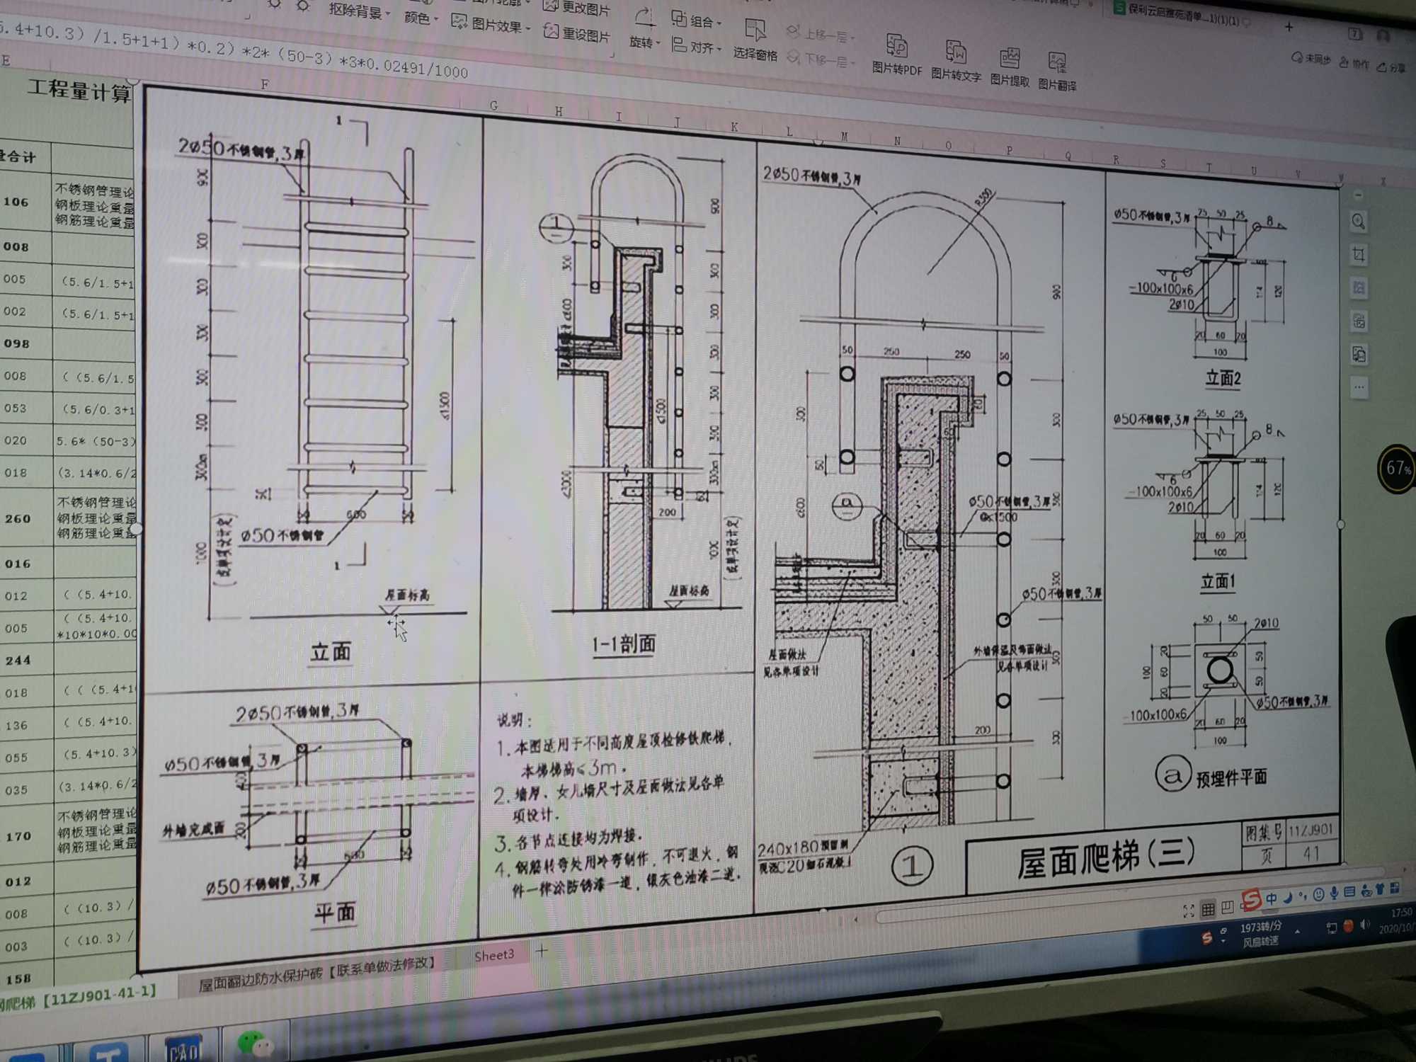Click the 协作 collaborate button

(1354, 64)
